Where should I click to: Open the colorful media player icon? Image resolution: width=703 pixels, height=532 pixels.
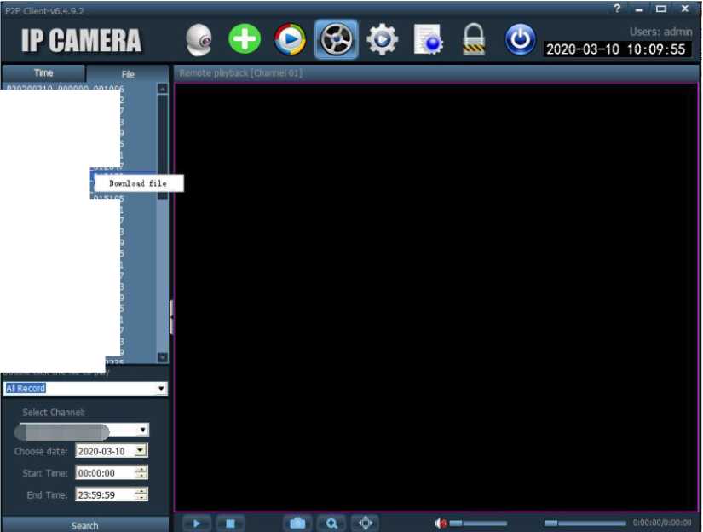290,40
